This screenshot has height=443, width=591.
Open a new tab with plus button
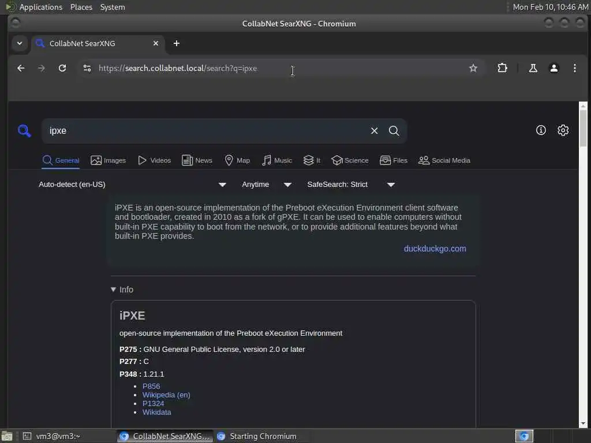point(177,43)
